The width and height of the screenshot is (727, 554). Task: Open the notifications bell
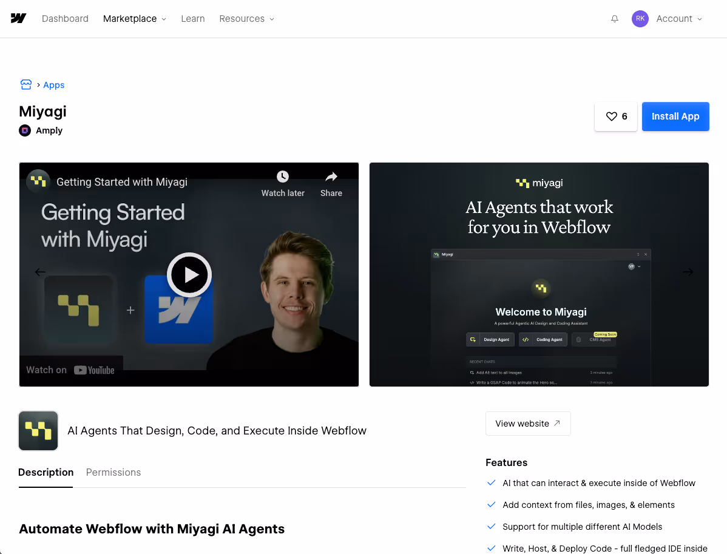tap(615, 19)
